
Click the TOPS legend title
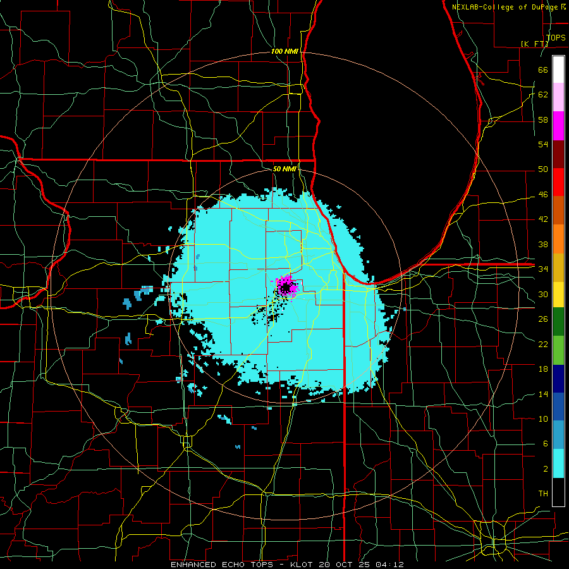click(556, 37)
